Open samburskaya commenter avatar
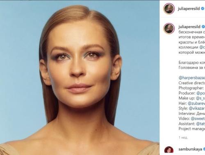The image size is (205, 155). [169, 150]
